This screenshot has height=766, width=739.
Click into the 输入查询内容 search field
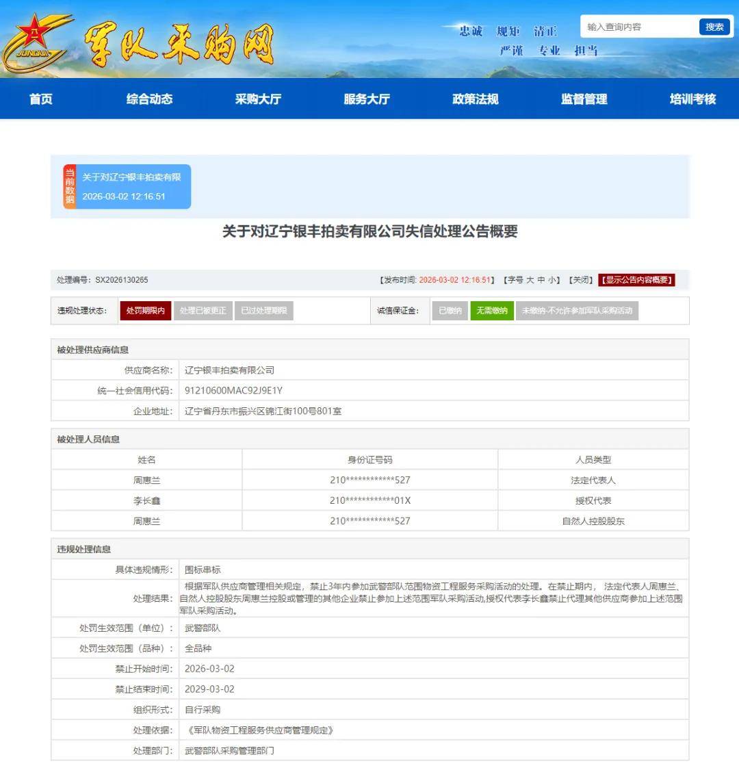638,27
